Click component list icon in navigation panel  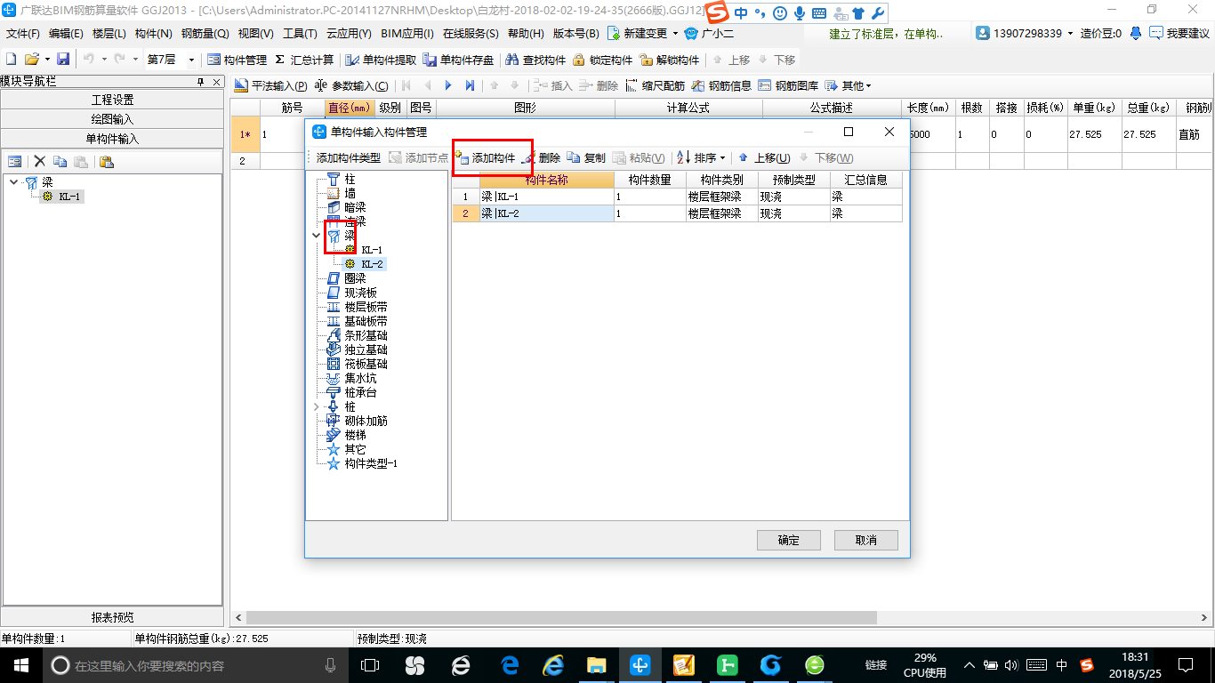pos(14,161)
